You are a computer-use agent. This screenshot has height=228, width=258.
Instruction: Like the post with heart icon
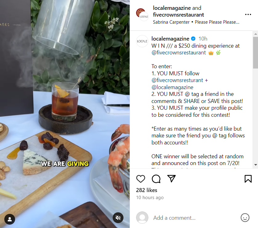click(x=141, y=179)
